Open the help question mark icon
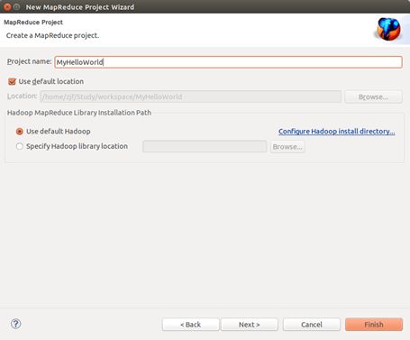This screenshot has width=410, height=340. (x=15, y=324)
